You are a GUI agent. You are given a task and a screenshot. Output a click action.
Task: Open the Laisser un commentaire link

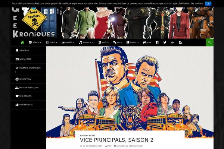coord(128,146)
